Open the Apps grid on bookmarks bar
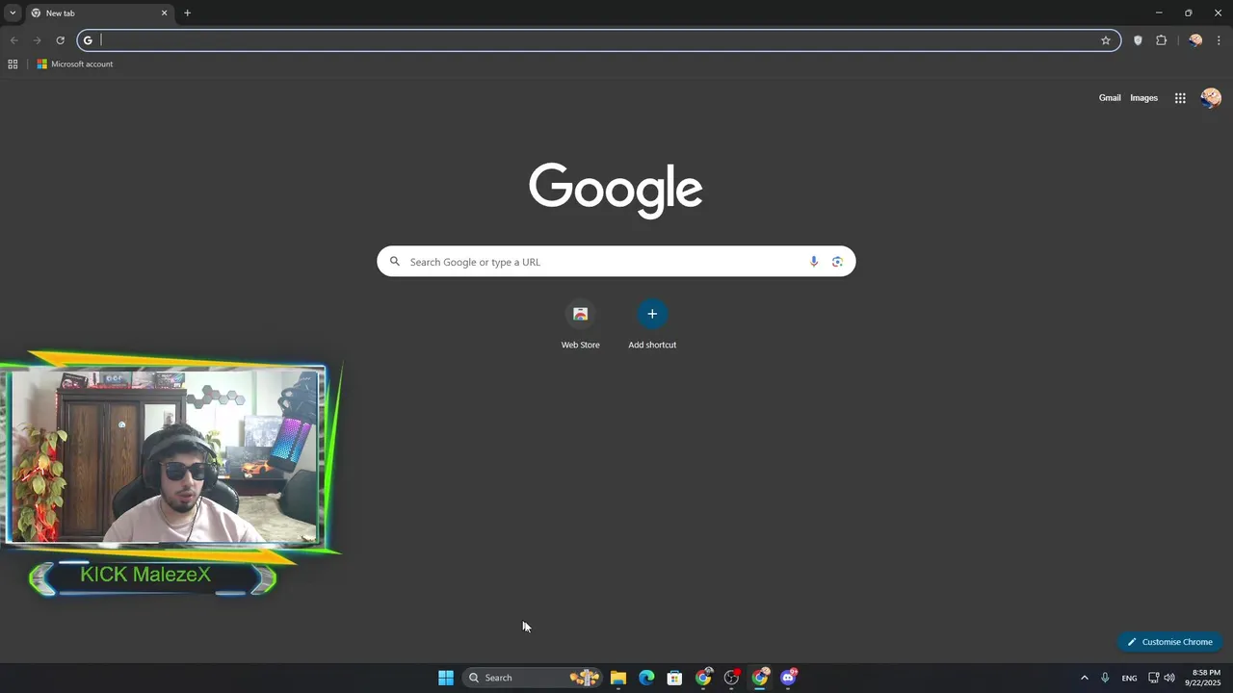 tap(13, 64)
